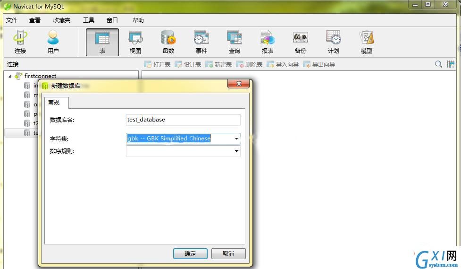Viewport: 461px width, 269px height.
Task: Select database starting with 'o' in tree
Action: coord(31,104)
